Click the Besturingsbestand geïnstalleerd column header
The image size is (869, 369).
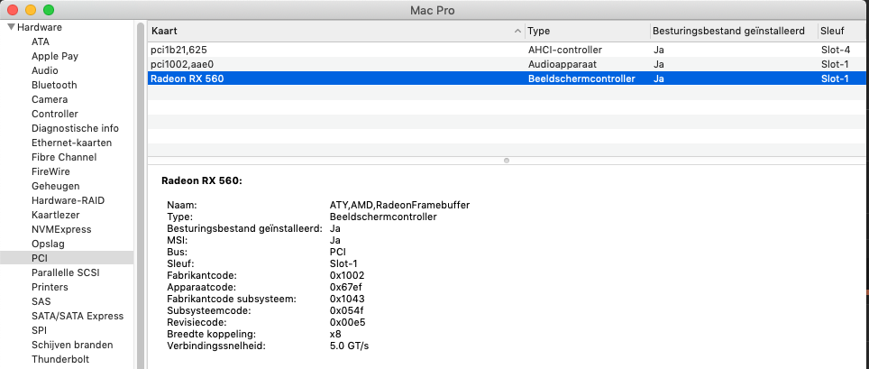[728, 31]
